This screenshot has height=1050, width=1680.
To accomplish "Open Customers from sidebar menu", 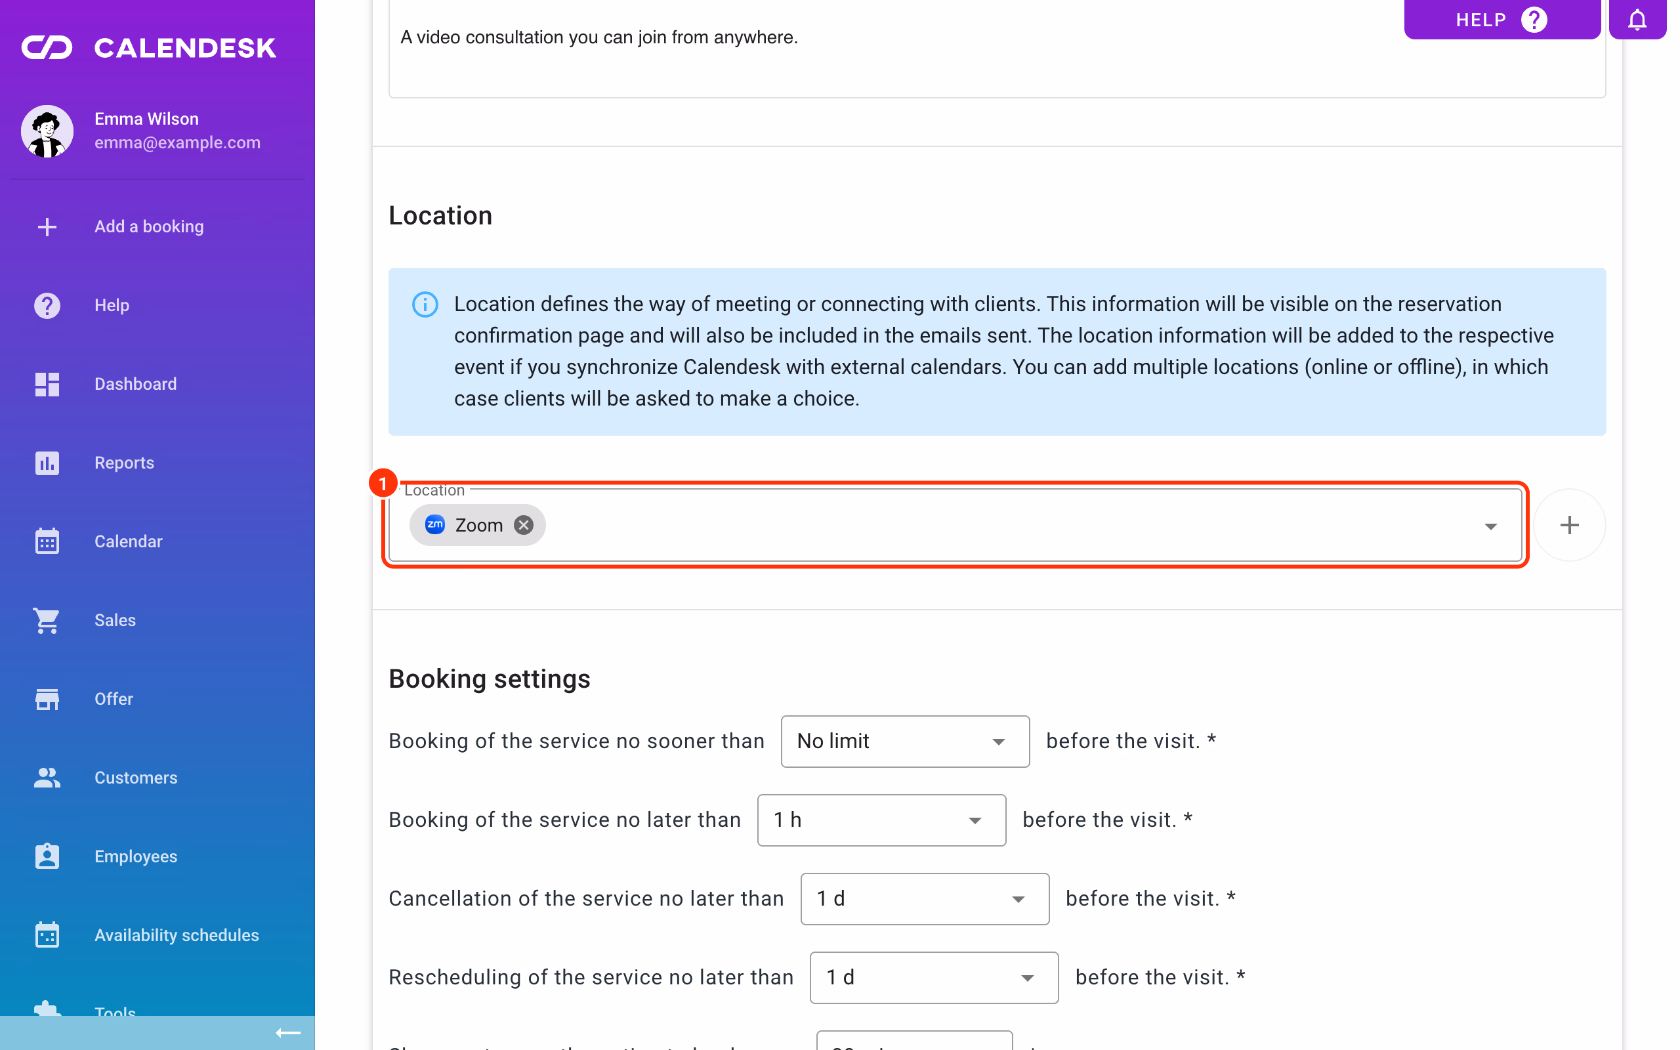I will pyautogui.click(x=157, y=777).
